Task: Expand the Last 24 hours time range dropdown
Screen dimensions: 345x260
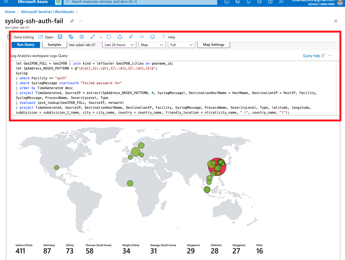Action: pyautogui.click(x=119, y=45)
